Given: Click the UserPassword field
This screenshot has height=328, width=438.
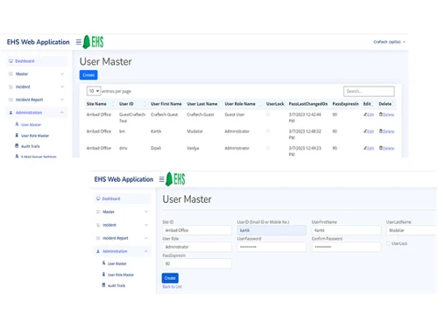Looking at the screenshot, I should tap(272, 247).
